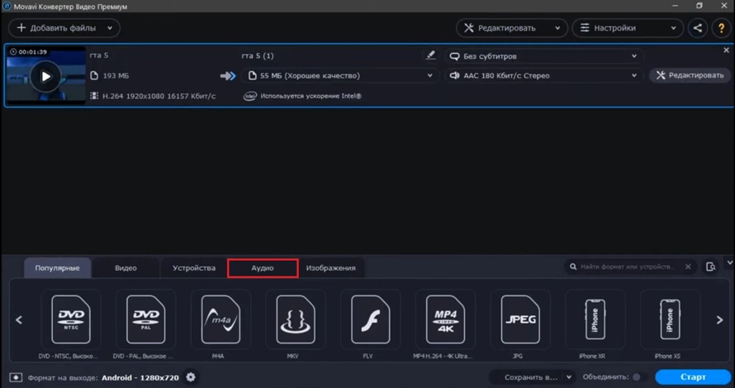Click the pencil rename icon for output file
This screenshot has width=735, height=388.
tap(430, 55)
